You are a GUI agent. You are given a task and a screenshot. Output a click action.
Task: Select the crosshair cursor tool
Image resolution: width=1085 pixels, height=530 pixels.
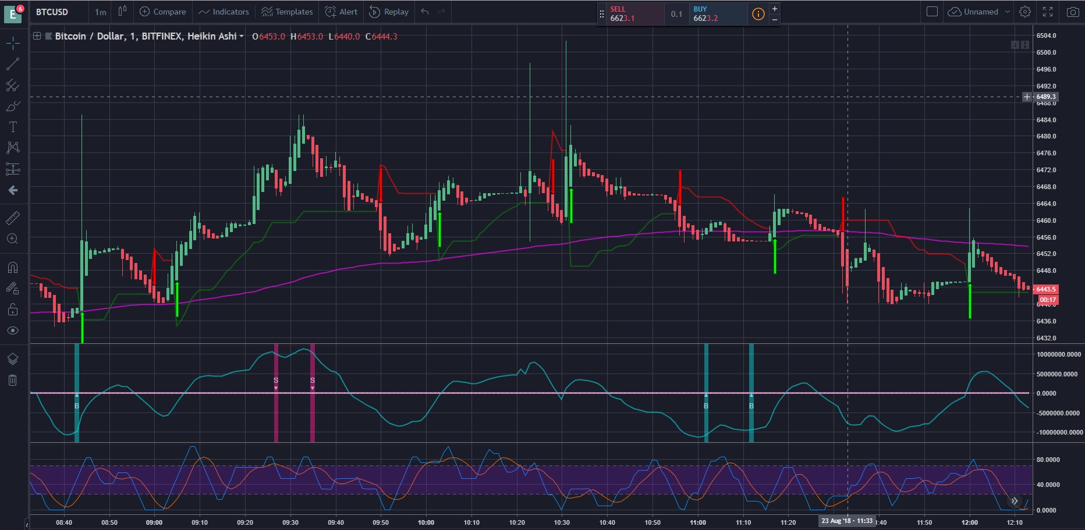13,43
